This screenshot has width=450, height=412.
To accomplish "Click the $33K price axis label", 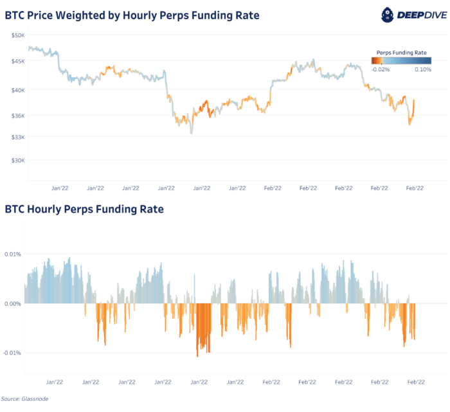I will pos(17,137).
